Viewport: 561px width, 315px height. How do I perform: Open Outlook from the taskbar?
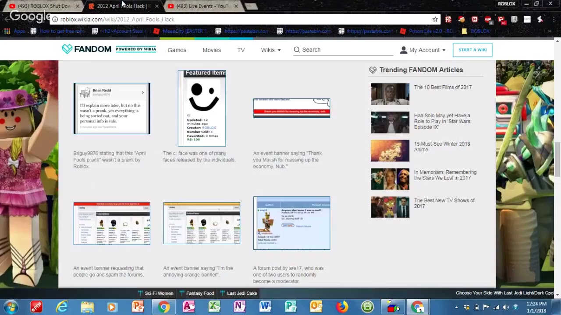click(x=316, y=307)
